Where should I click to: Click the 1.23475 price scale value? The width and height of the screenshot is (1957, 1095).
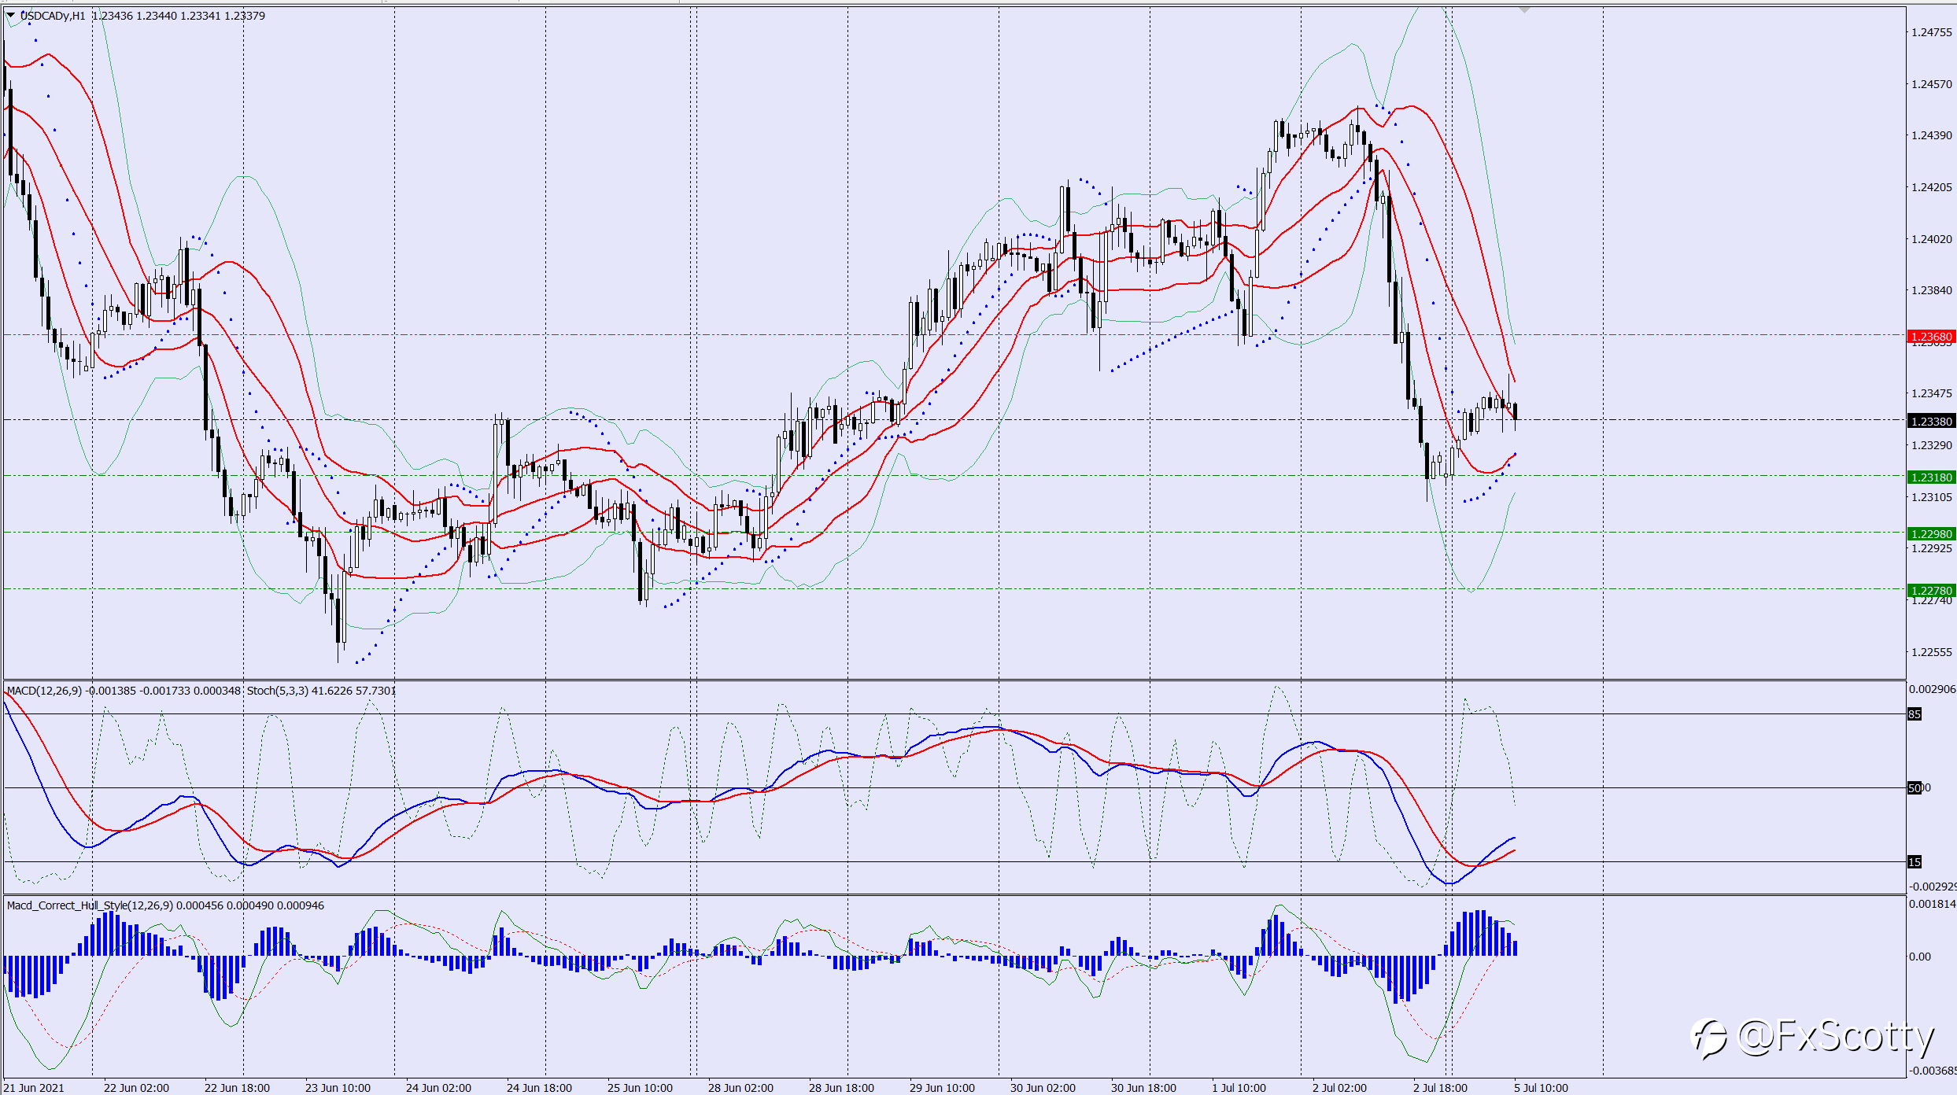[x=1932, y=393]
